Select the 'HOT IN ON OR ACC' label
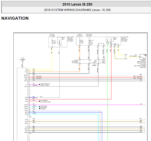The width and height of the screenshot is (151, 141). pos(80,35)
